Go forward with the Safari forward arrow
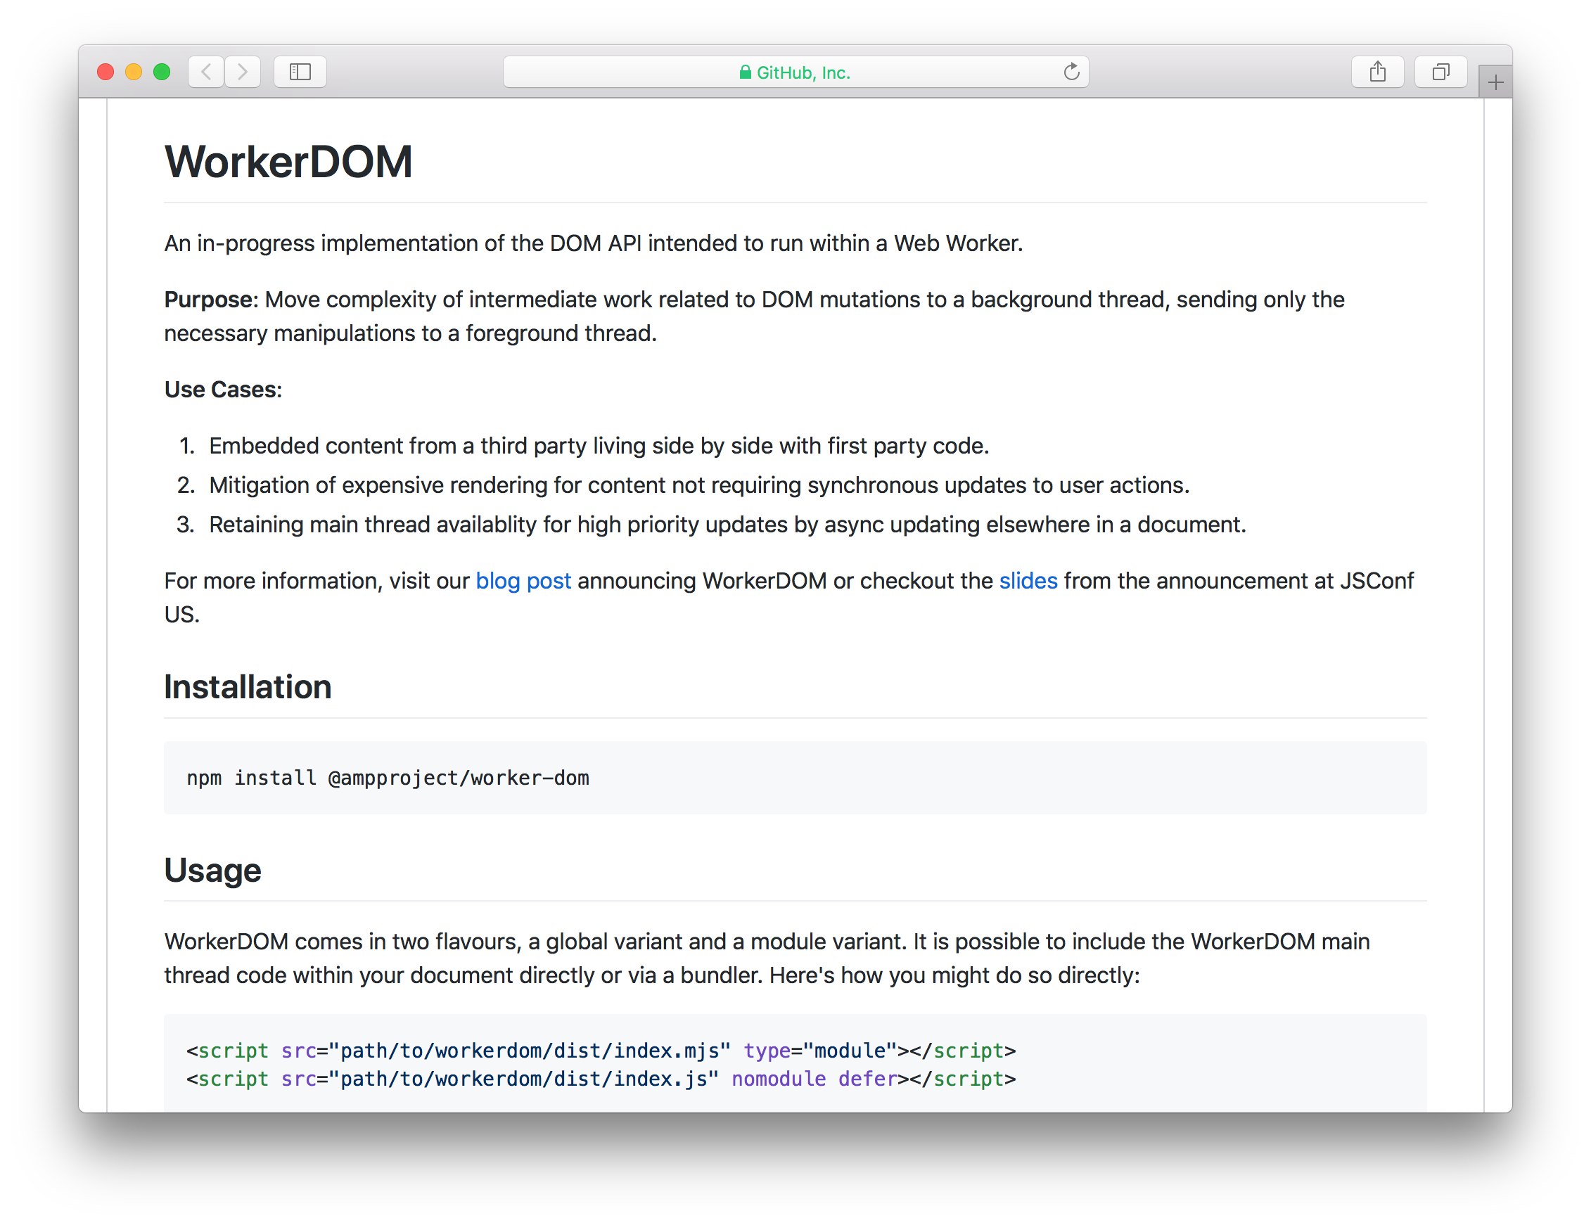The width and height of the screenshot is (1591, 1225). click(243, 71)
